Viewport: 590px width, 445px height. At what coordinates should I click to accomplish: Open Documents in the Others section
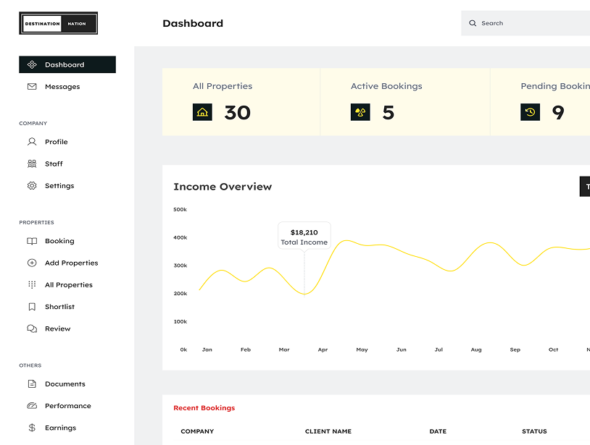tap(65, 384)
